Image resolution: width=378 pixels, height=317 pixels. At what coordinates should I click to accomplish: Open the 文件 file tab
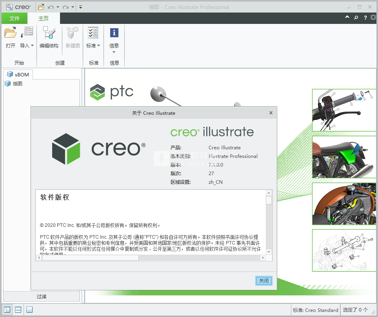[x=15, y=18]
